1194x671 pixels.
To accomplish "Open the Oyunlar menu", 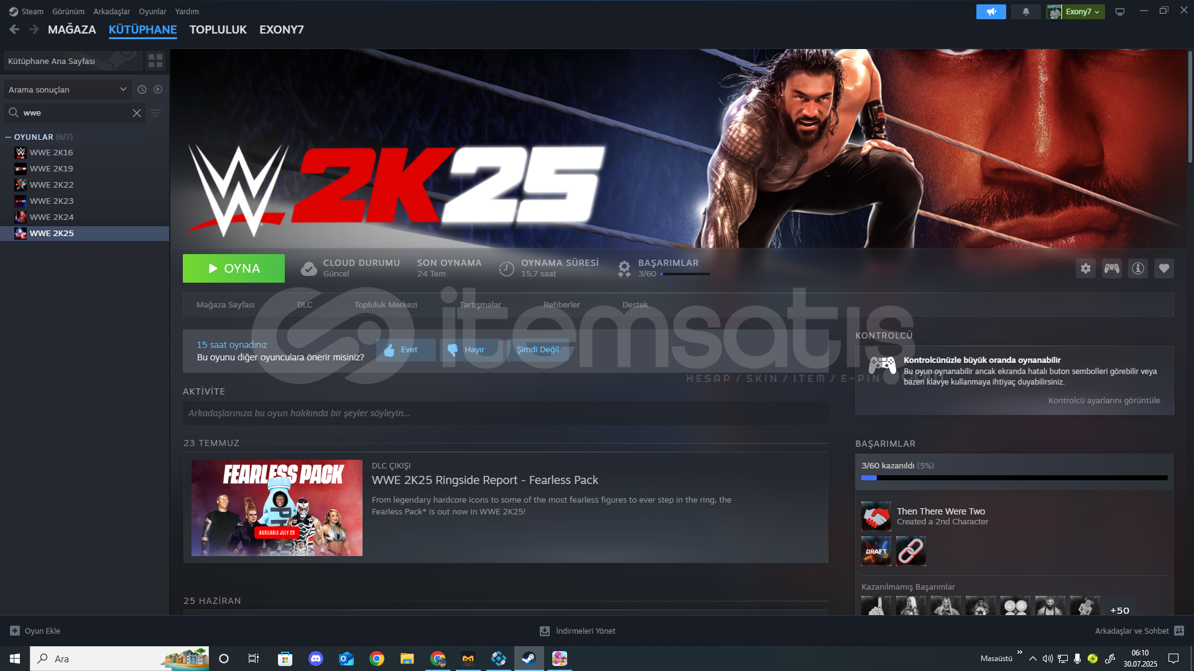I will (x=152, y=11).
